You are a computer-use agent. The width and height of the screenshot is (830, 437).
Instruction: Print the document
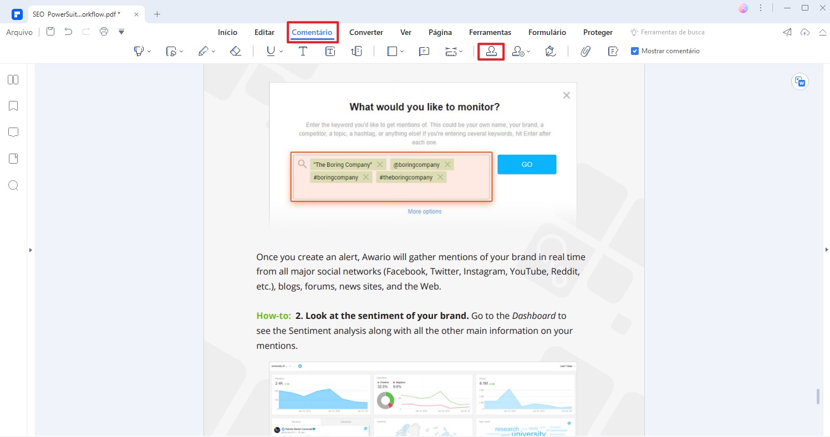click(104, 32)
